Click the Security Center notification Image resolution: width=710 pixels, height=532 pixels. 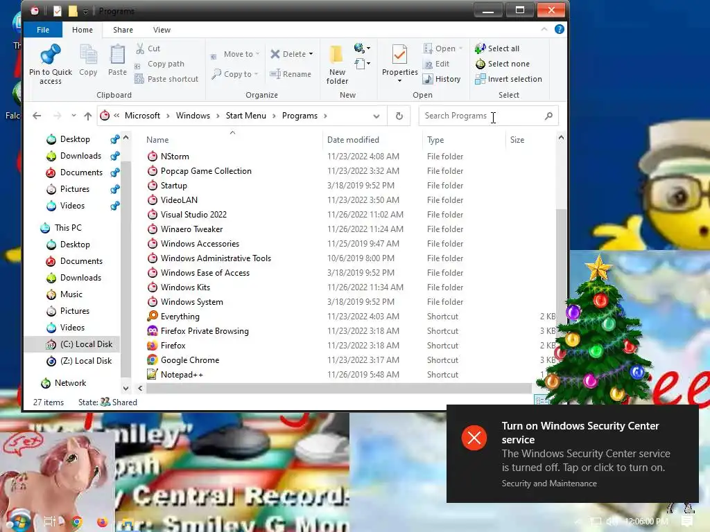coord(572,453)
